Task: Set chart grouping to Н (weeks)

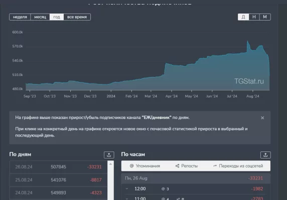Action: pos(254,17)
